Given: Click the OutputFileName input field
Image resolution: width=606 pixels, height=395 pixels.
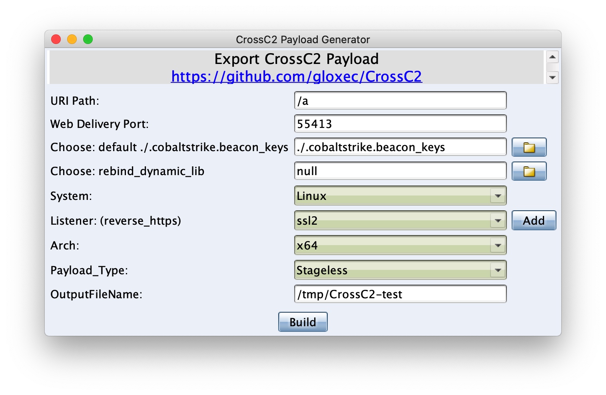Looking at the screenshot, I should [x=400, y=294].
